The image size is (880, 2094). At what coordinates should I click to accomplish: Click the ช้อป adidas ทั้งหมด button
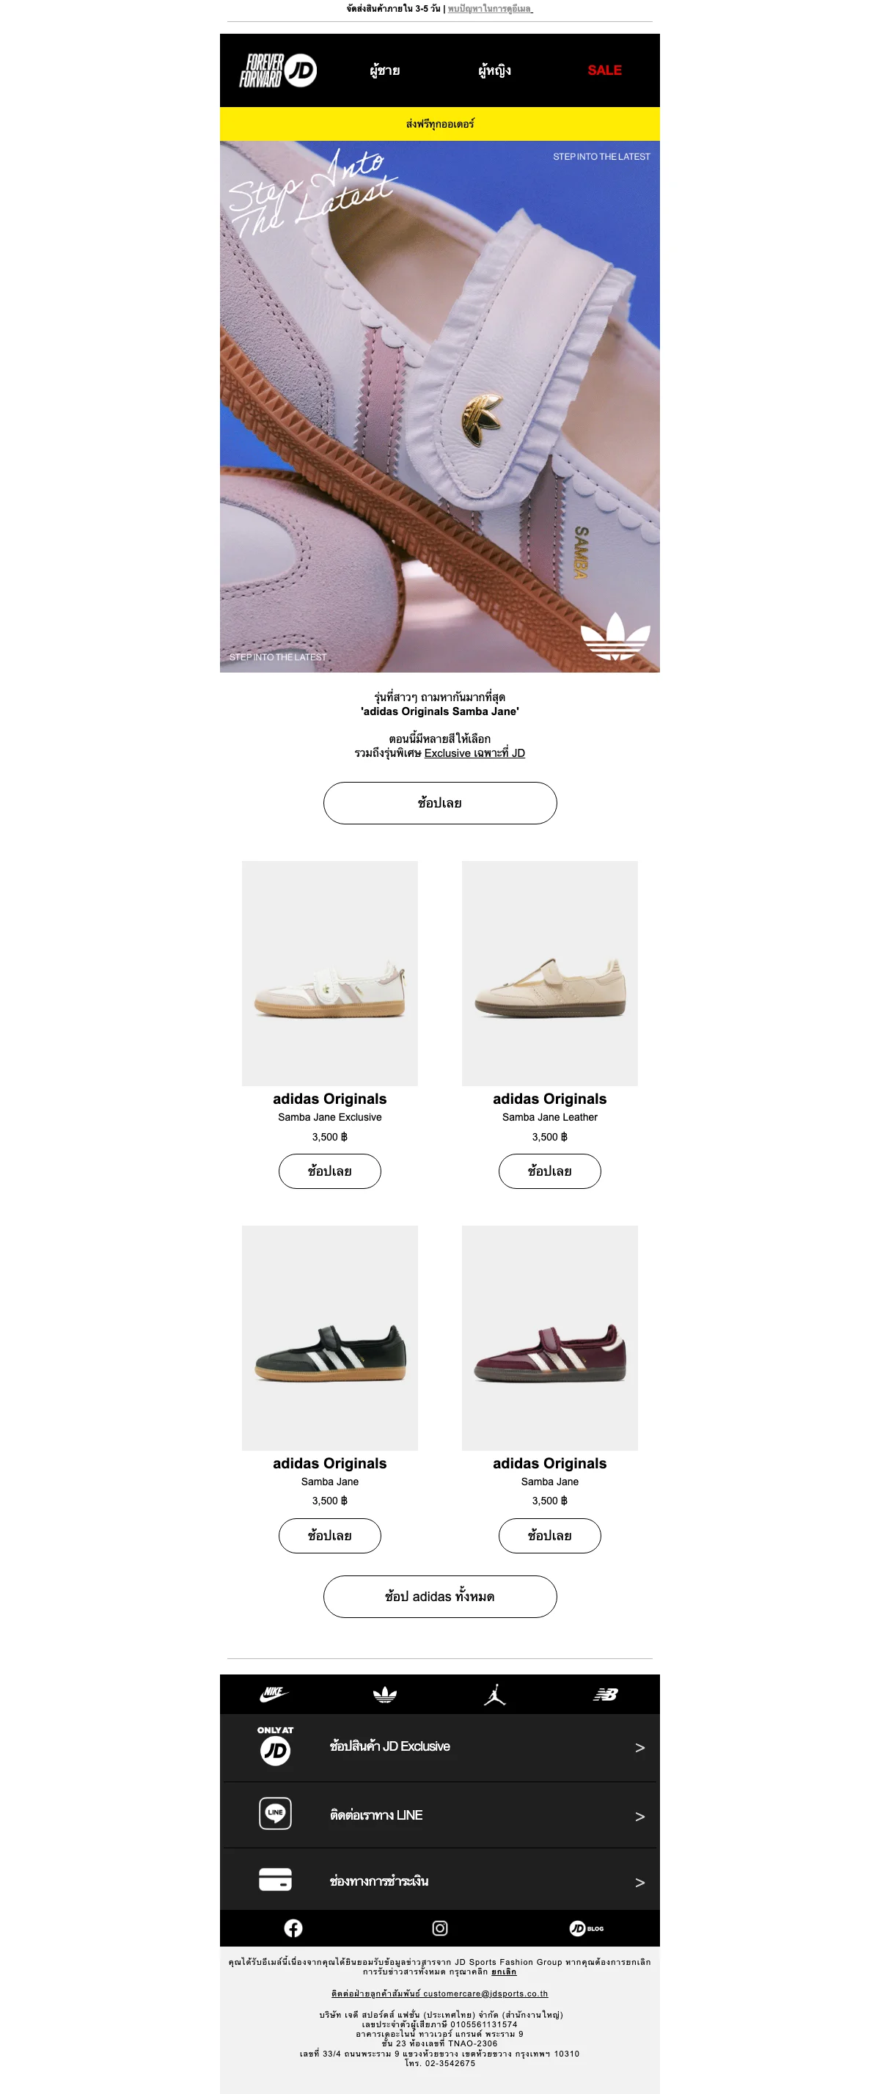point(439,1597)
